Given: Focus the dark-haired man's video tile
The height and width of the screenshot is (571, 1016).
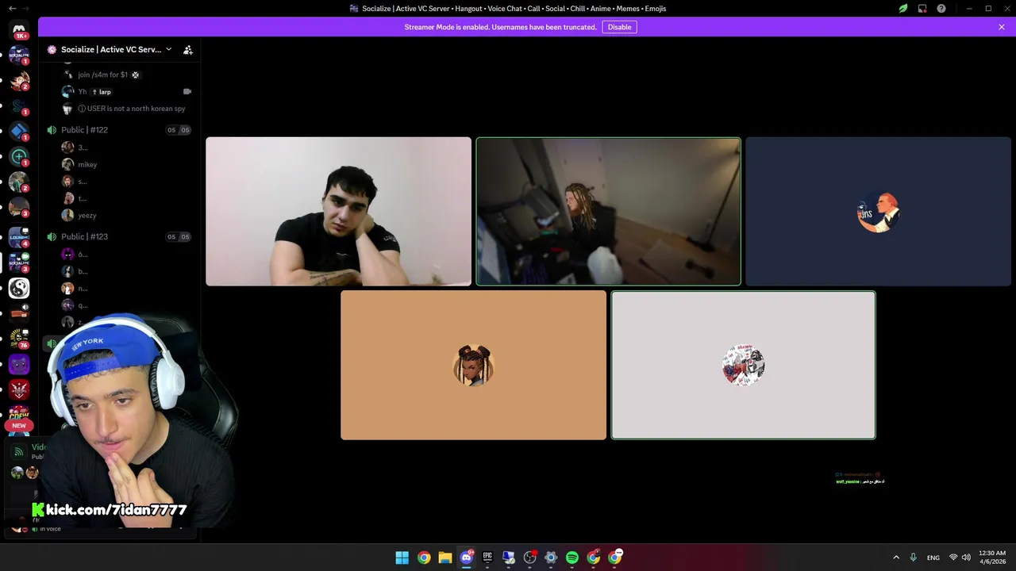Looking at the screenshot, I should point(339,212).
